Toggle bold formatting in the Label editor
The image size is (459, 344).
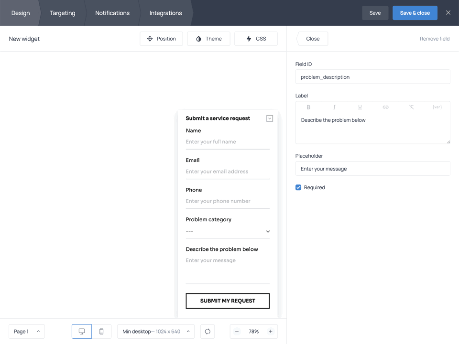point(308,107)
